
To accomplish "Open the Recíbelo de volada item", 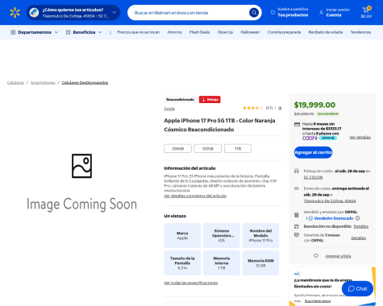I will click(x=326, y=32).
